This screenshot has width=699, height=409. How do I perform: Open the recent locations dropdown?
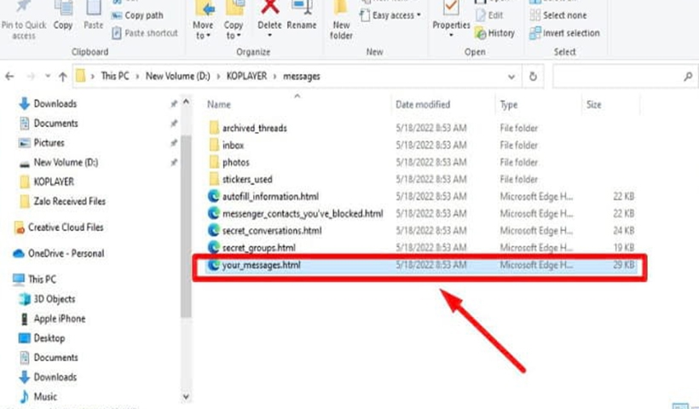(47, 76)
